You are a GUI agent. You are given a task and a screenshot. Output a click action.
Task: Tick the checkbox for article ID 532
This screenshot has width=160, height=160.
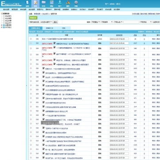click(31, 60)
